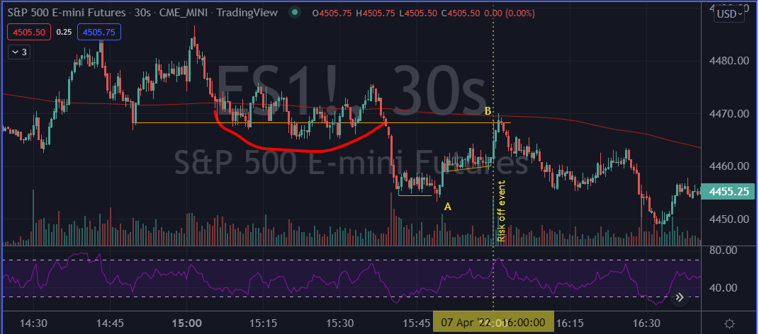The image size is (759, 334).
Task: Click the 15:30 time axis label
Action: point(339,323)
